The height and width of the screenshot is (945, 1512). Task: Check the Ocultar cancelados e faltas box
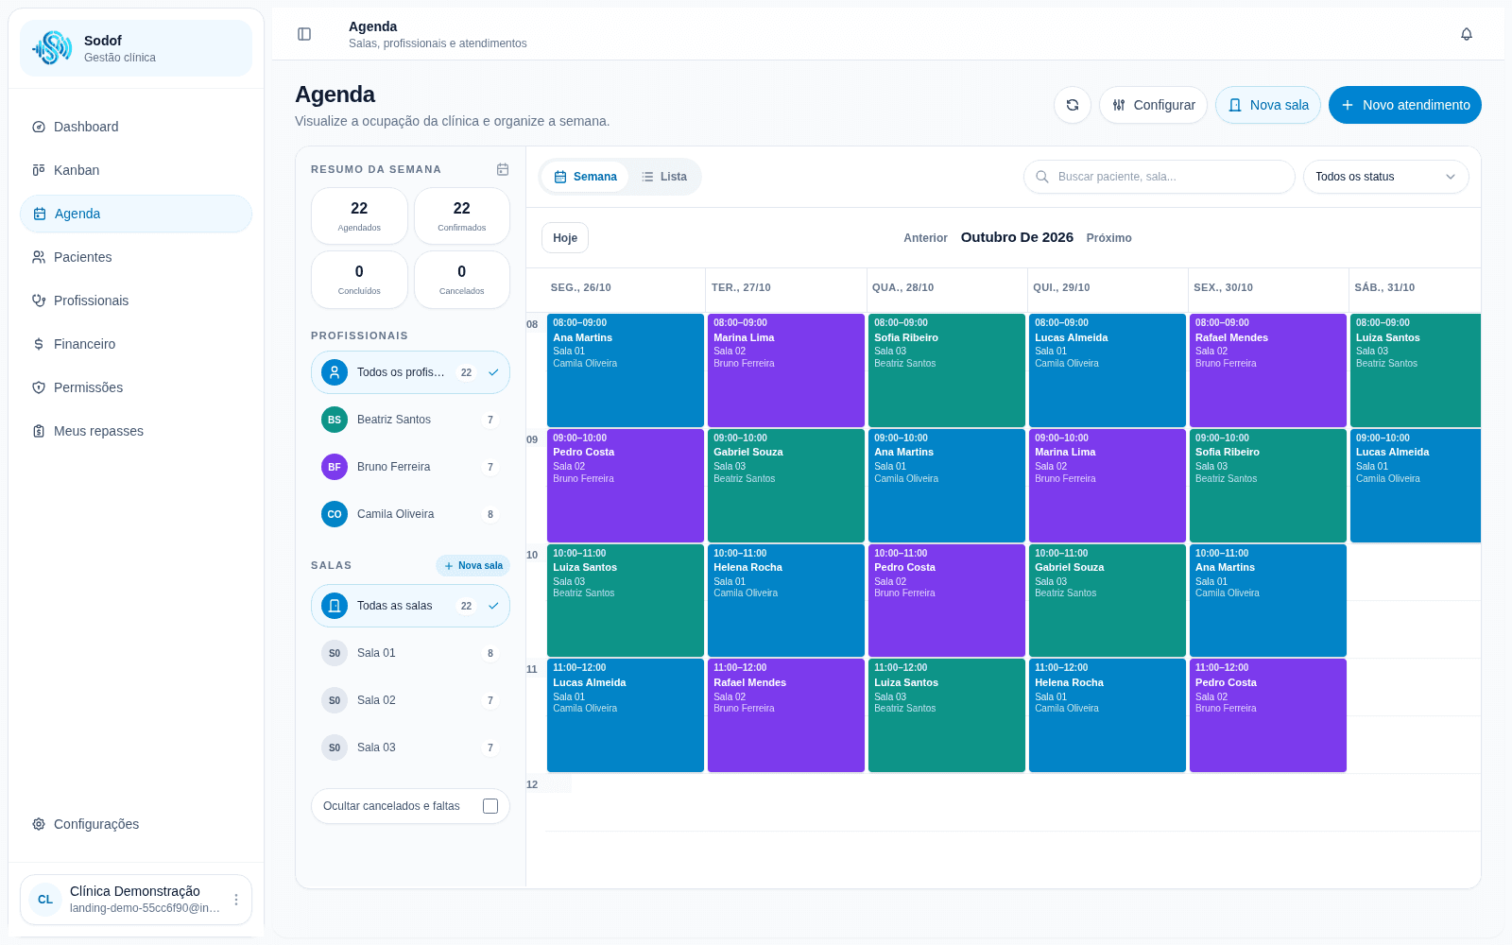click(490, 806)
